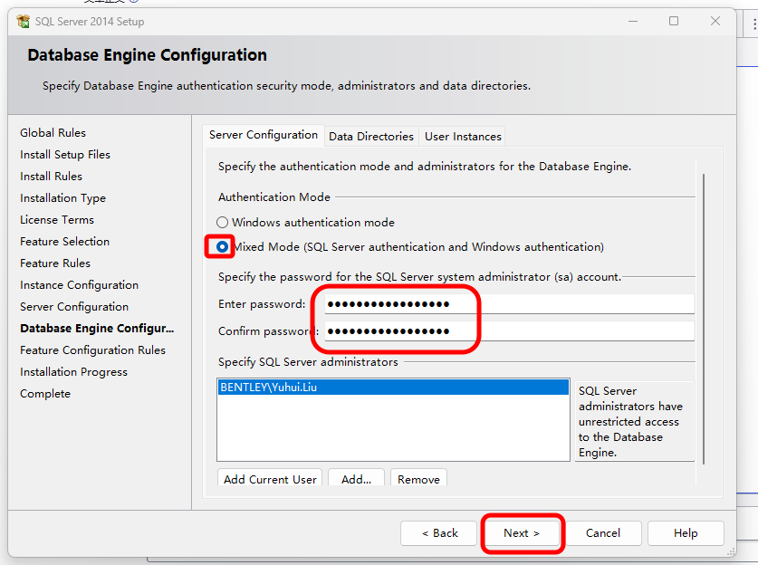Open Help for this setup page
758x565 pixels.
686,533
